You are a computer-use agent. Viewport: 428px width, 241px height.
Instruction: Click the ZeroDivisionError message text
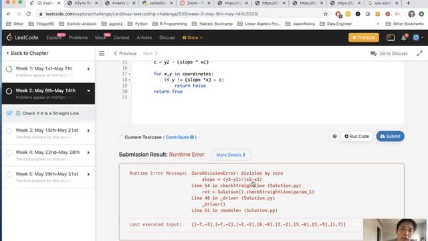click(x=237, y=173)
